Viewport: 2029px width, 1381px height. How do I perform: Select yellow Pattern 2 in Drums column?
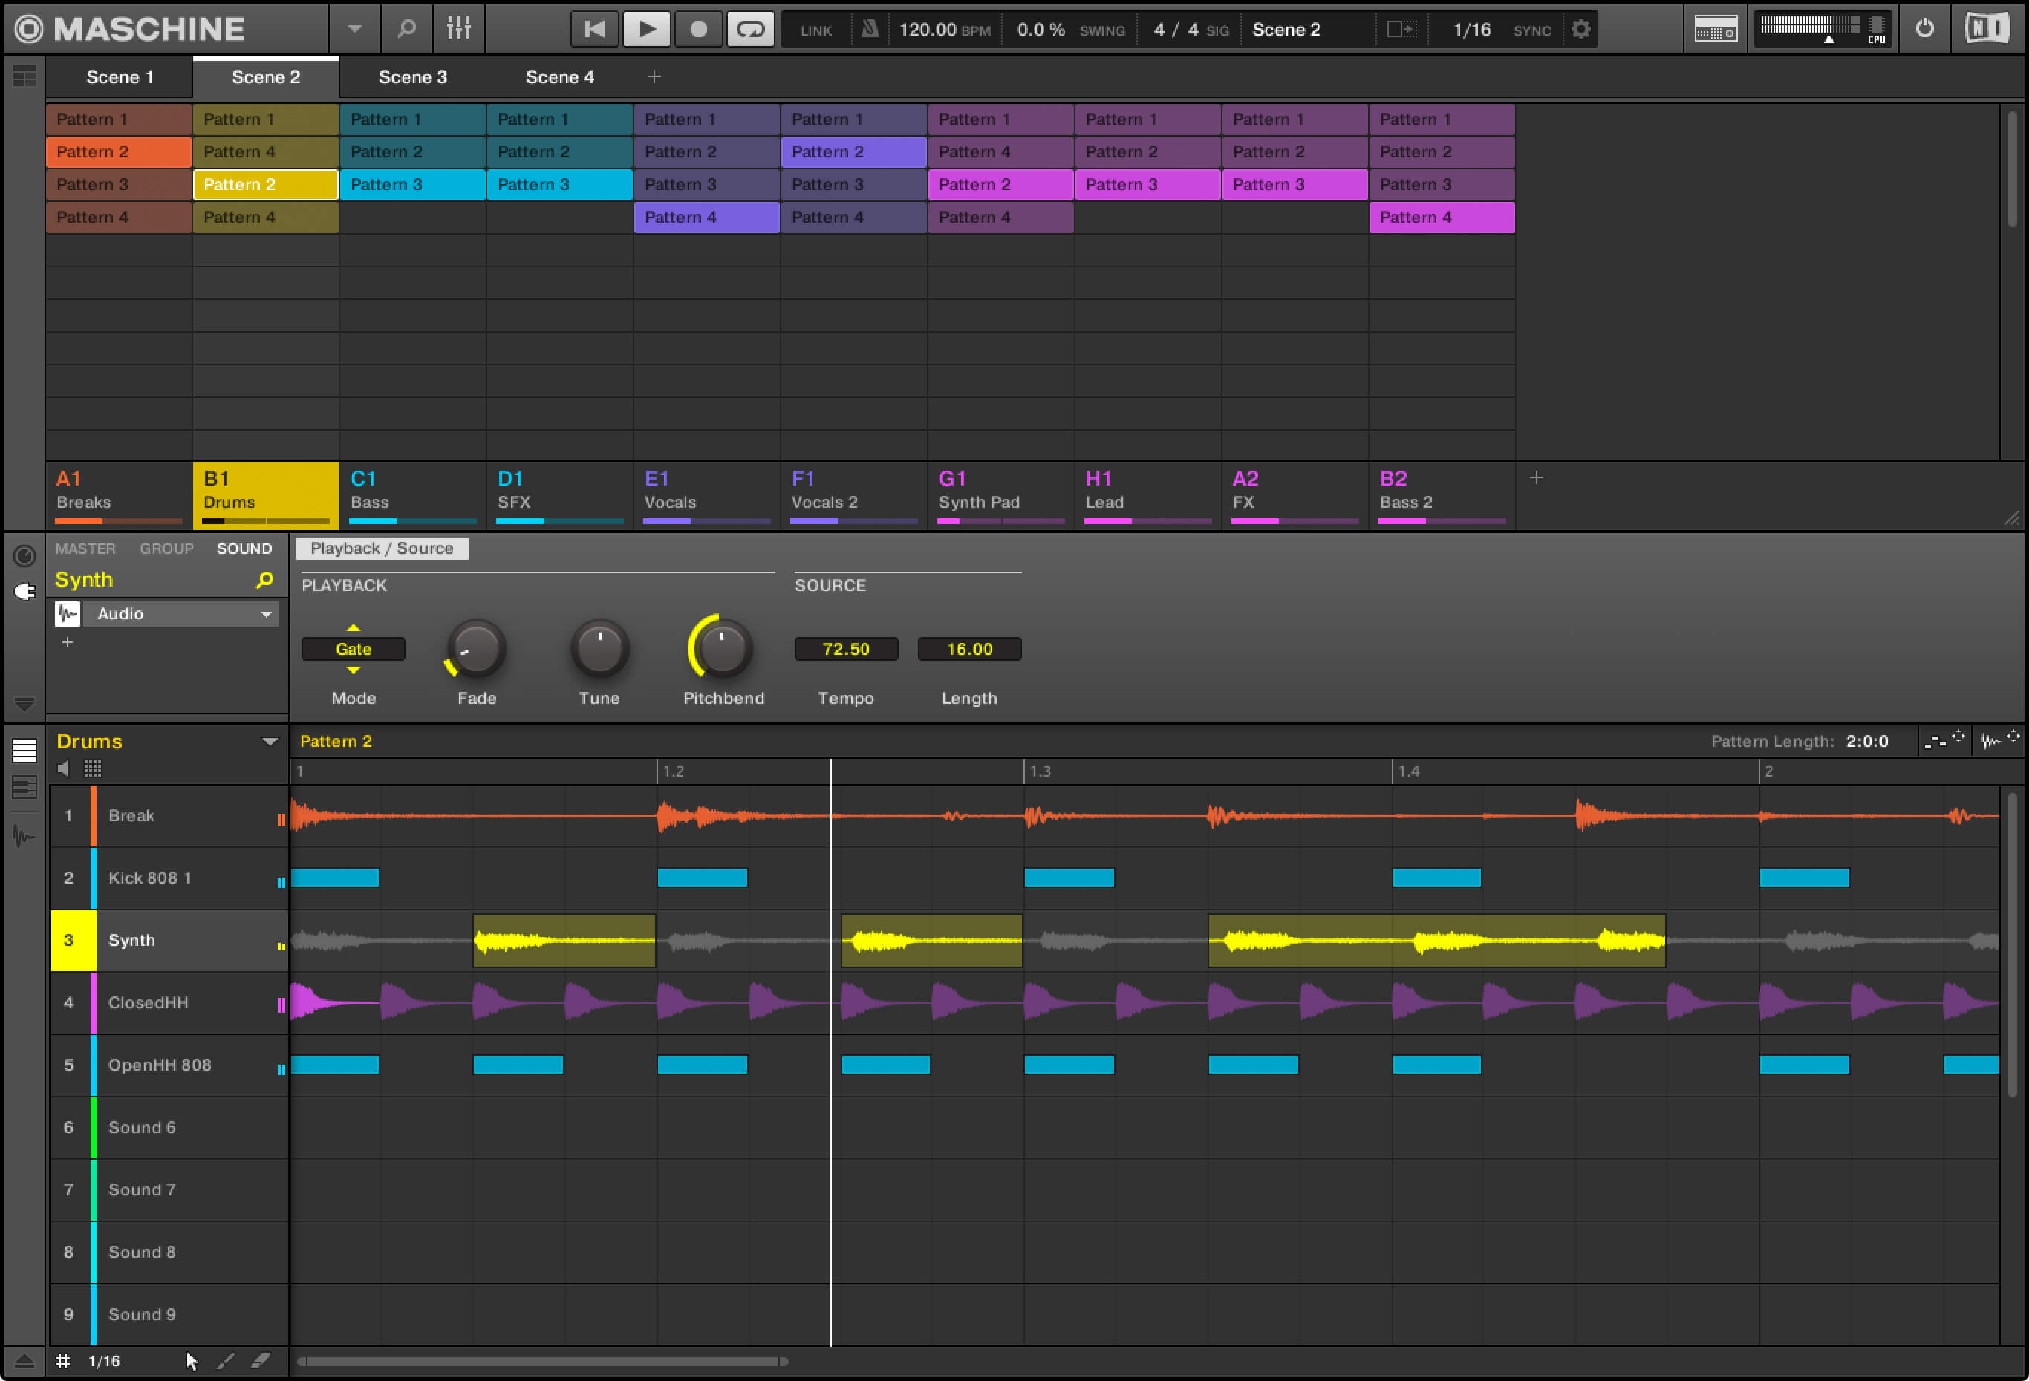point(265,184)
